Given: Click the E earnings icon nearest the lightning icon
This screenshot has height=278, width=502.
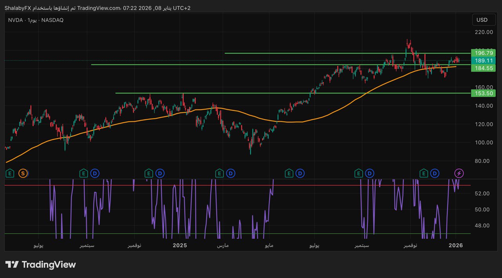Looking at the screenshot, I should pyautogui.click(x=424, y=173).
